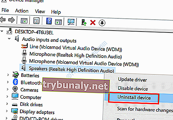Select Line (Voicemod Virtual Audio Device) entry
This screenshot has width=173, height=120.
click(76, 48)
